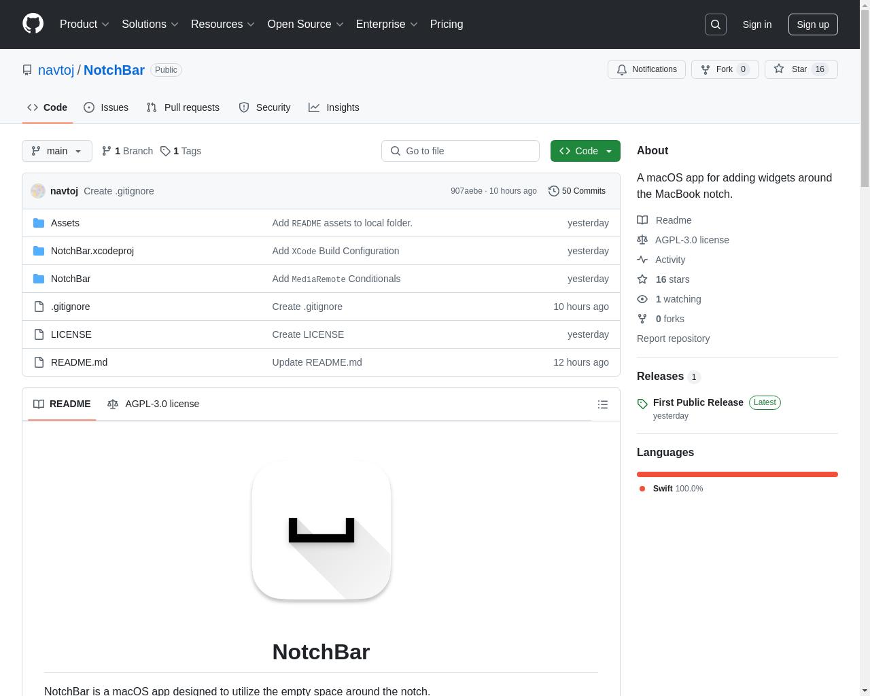Click the Swift language bar
870x696 pixels.
click(x=737, y=474)
